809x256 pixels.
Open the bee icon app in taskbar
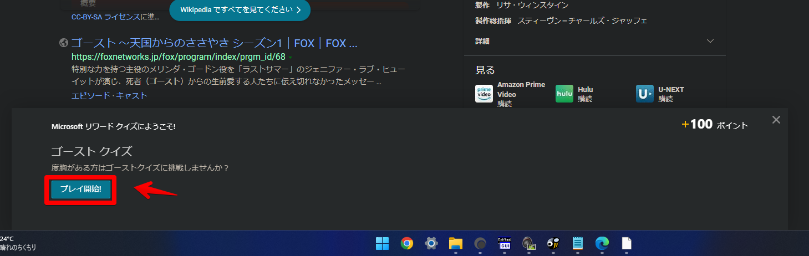553,243
